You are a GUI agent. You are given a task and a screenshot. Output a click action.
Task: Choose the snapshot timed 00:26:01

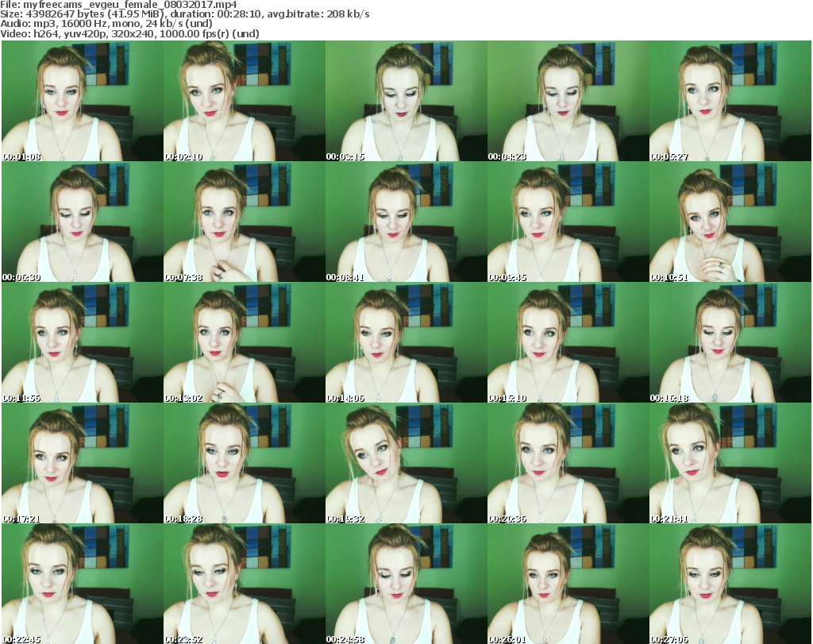coord(568,584)
